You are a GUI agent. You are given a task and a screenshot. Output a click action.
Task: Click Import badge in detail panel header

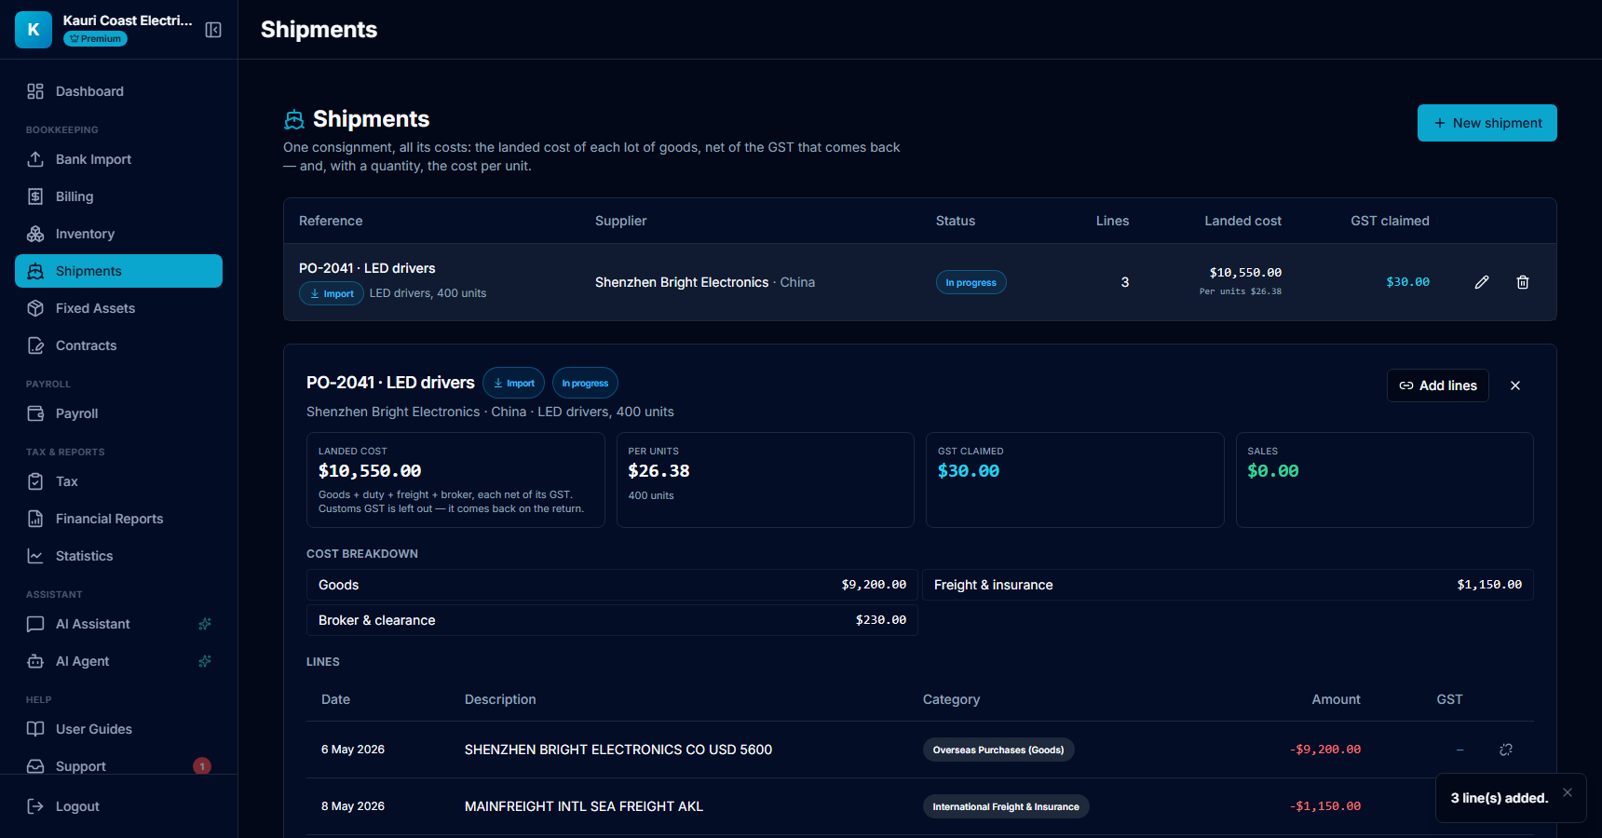[514, 383]
